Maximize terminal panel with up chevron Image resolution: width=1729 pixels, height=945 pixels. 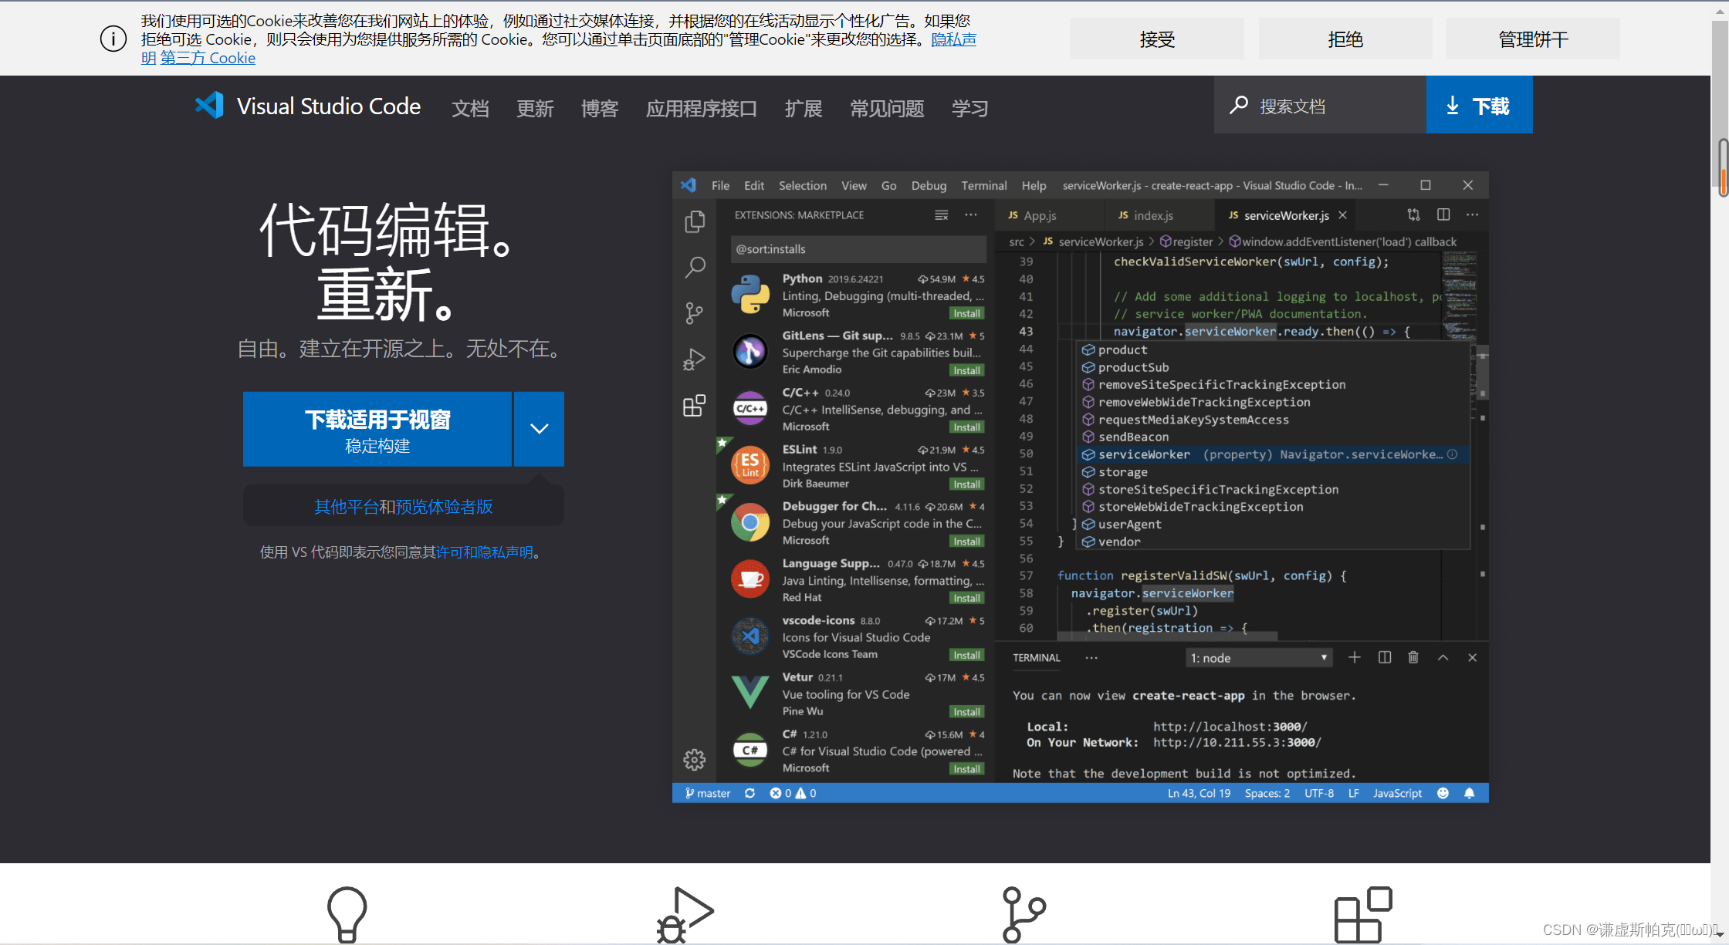[1443, 657]
